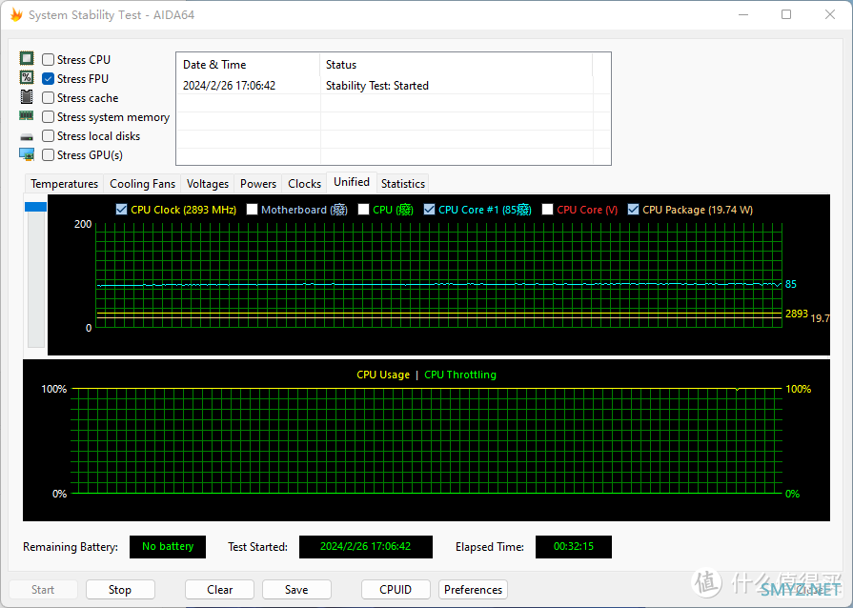Enable the Stress local disks checkbox
Image resolution: width=853 pixels, height=608 pixels.
click(49, 136)
